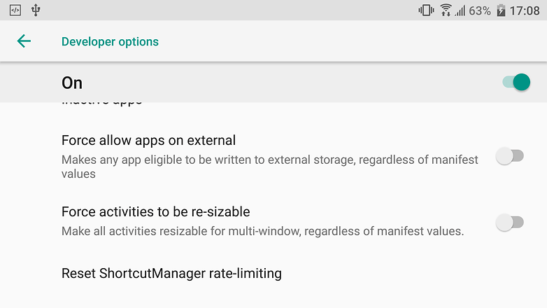
Task: Tap the USB debugging status icon
Action: pos(36,10)
